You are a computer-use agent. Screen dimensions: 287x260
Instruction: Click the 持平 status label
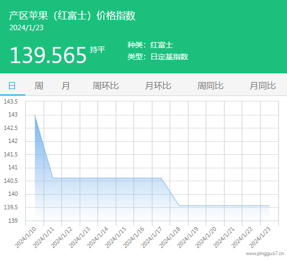(97, 50)
